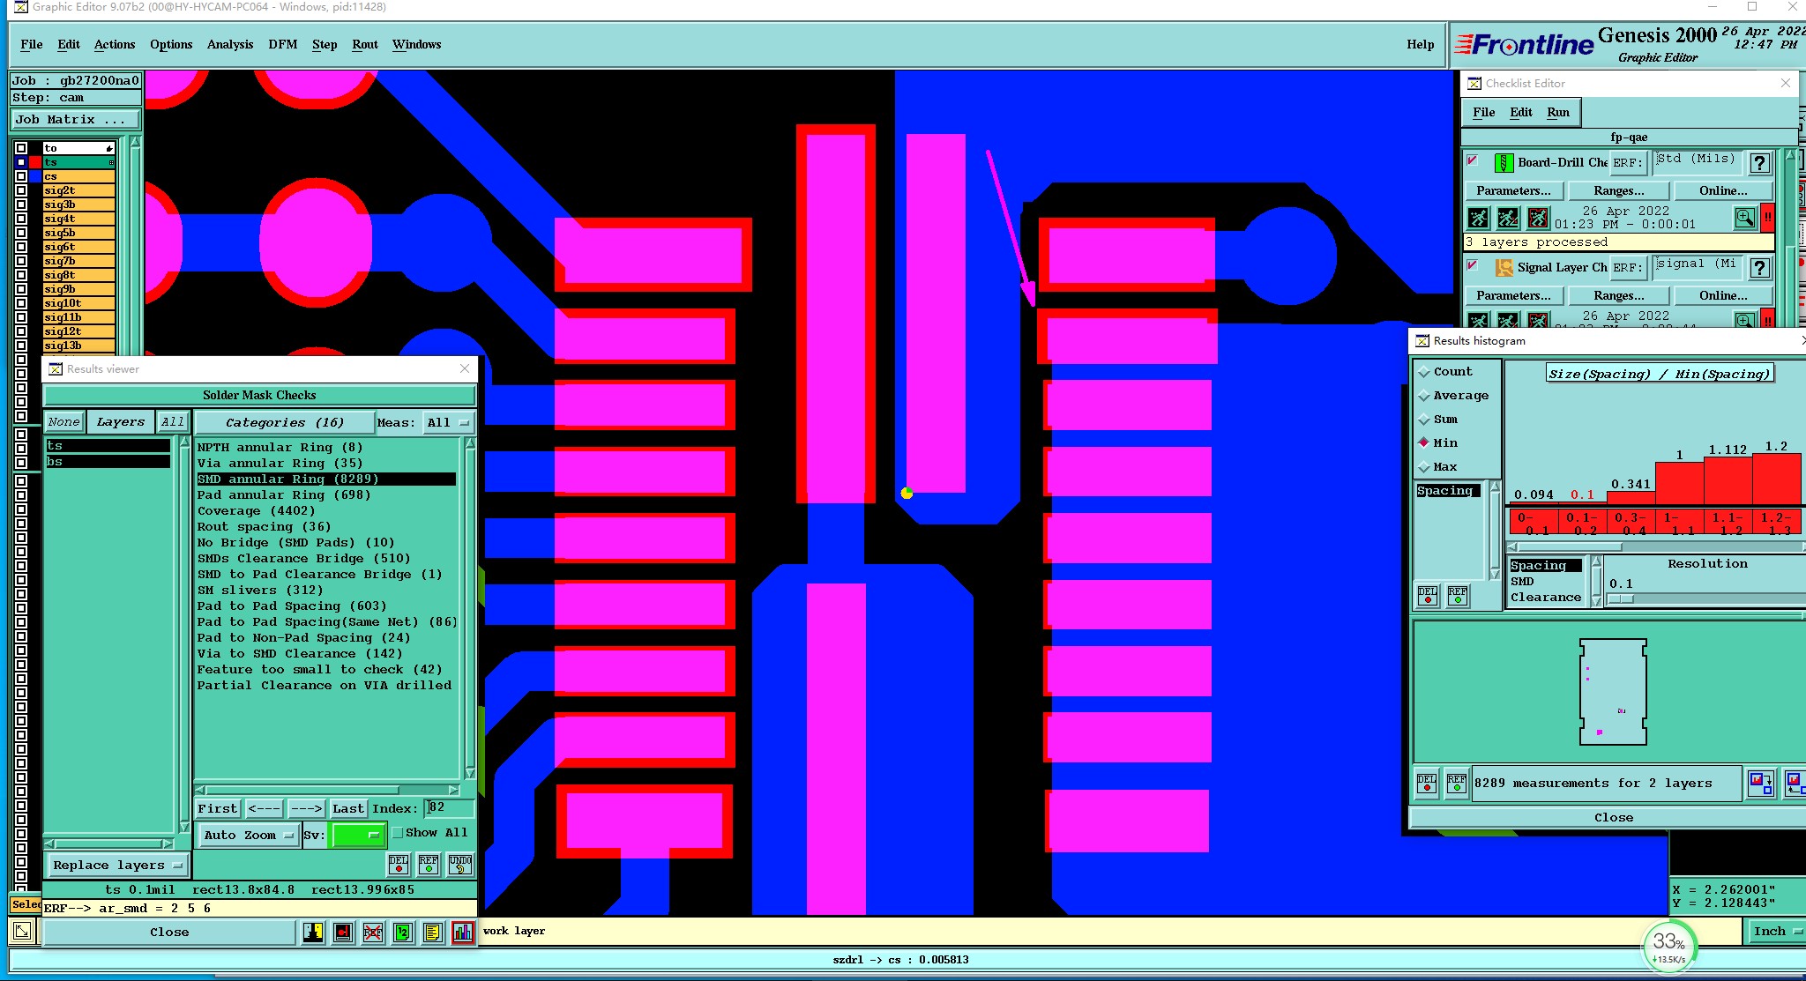The image size is (1806, 981).
Task: Click DEL icon below Spacing list in histogram
Action: tap(1428, 596)
